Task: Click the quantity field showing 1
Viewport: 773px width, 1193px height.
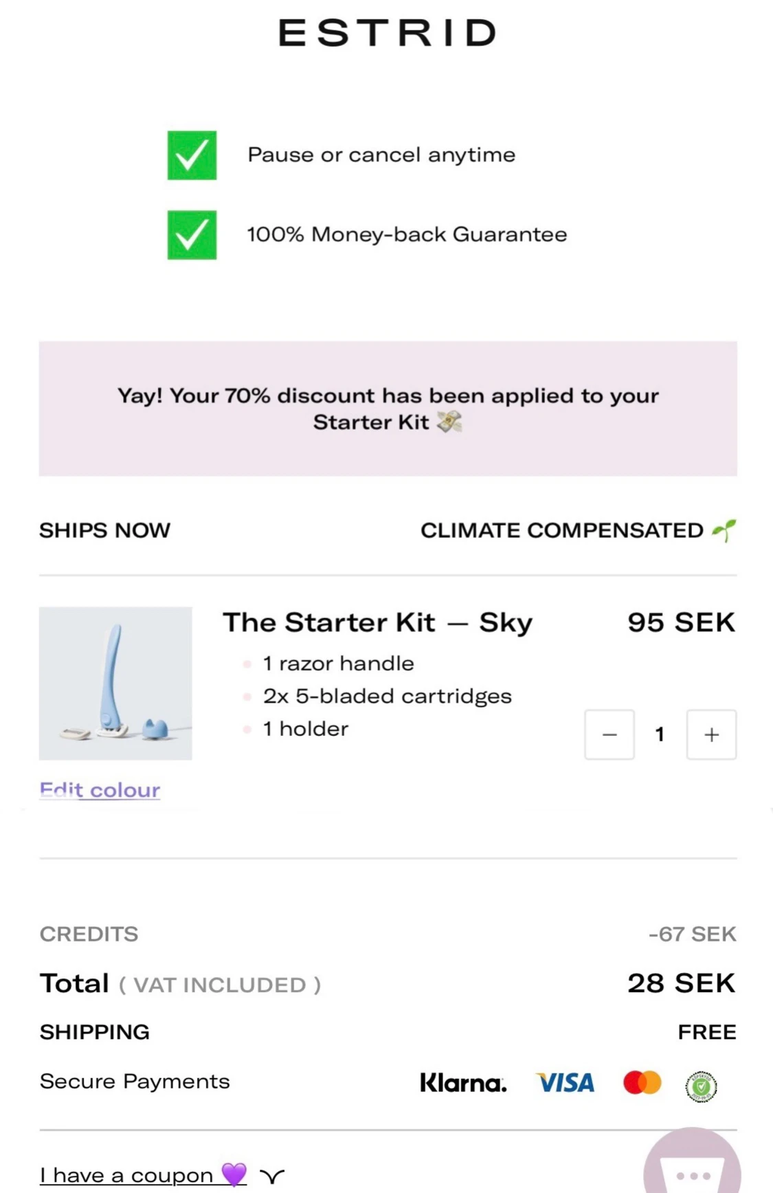Action: click(x=660, y=734)
